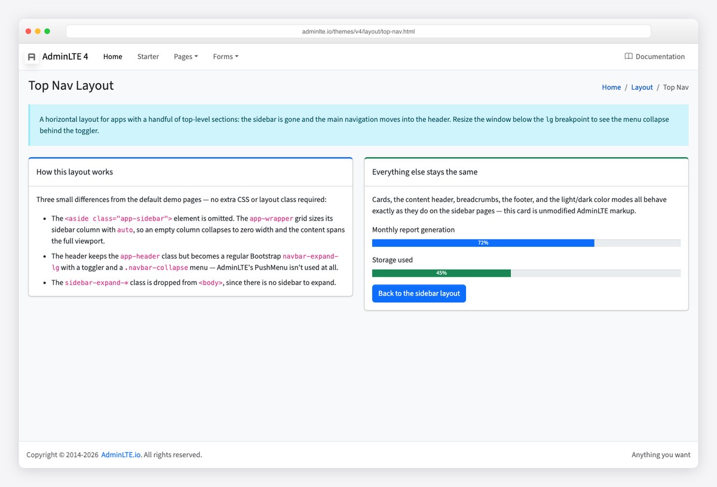This screenshot has width=717, height=487.
Task: Click the app-header code text
Action: (140, 256)
